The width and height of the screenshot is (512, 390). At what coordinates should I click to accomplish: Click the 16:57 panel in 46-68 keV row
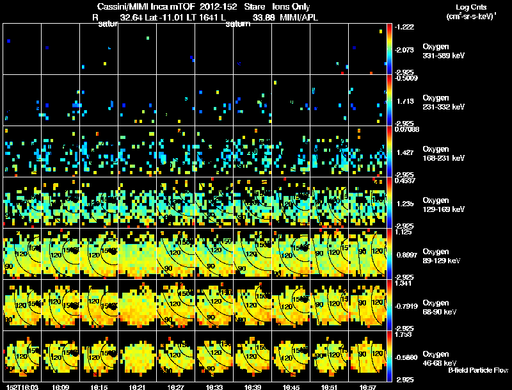pyautogui.click(x=367, y=356)
